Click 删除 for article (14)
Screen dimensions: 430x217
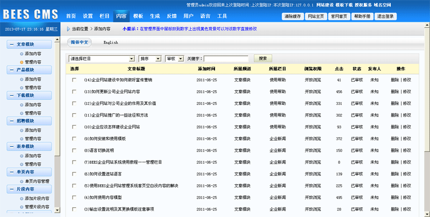coord(395,80)
